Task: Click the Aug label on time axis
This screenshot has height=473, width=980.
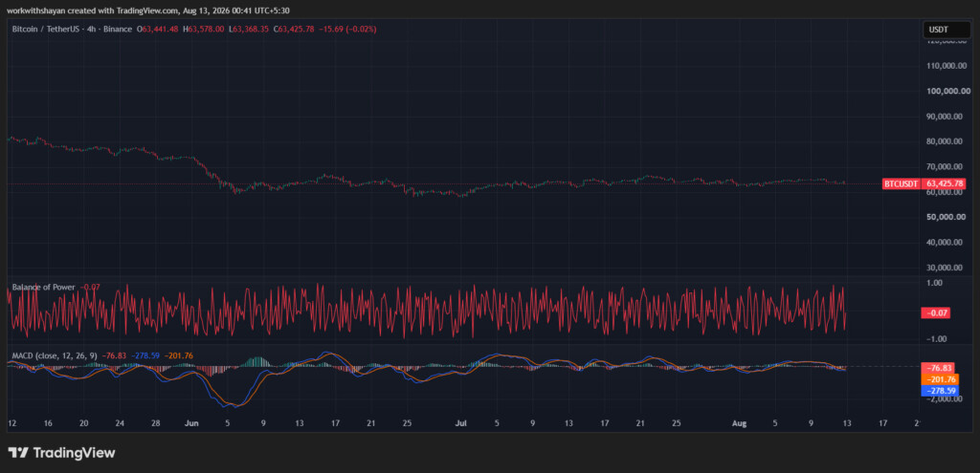Action: (x=740, y=423)
